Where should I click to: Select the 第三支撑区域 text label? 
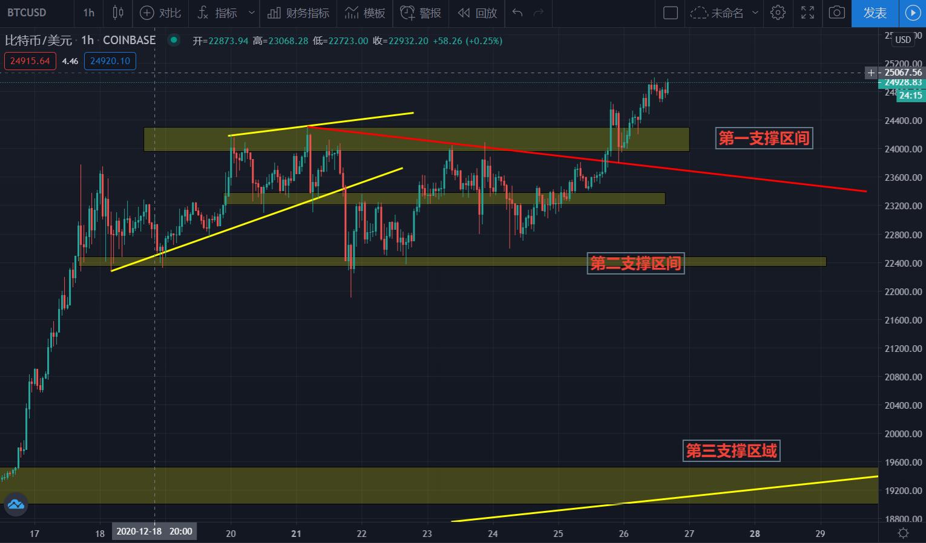[x=731, y=450]
